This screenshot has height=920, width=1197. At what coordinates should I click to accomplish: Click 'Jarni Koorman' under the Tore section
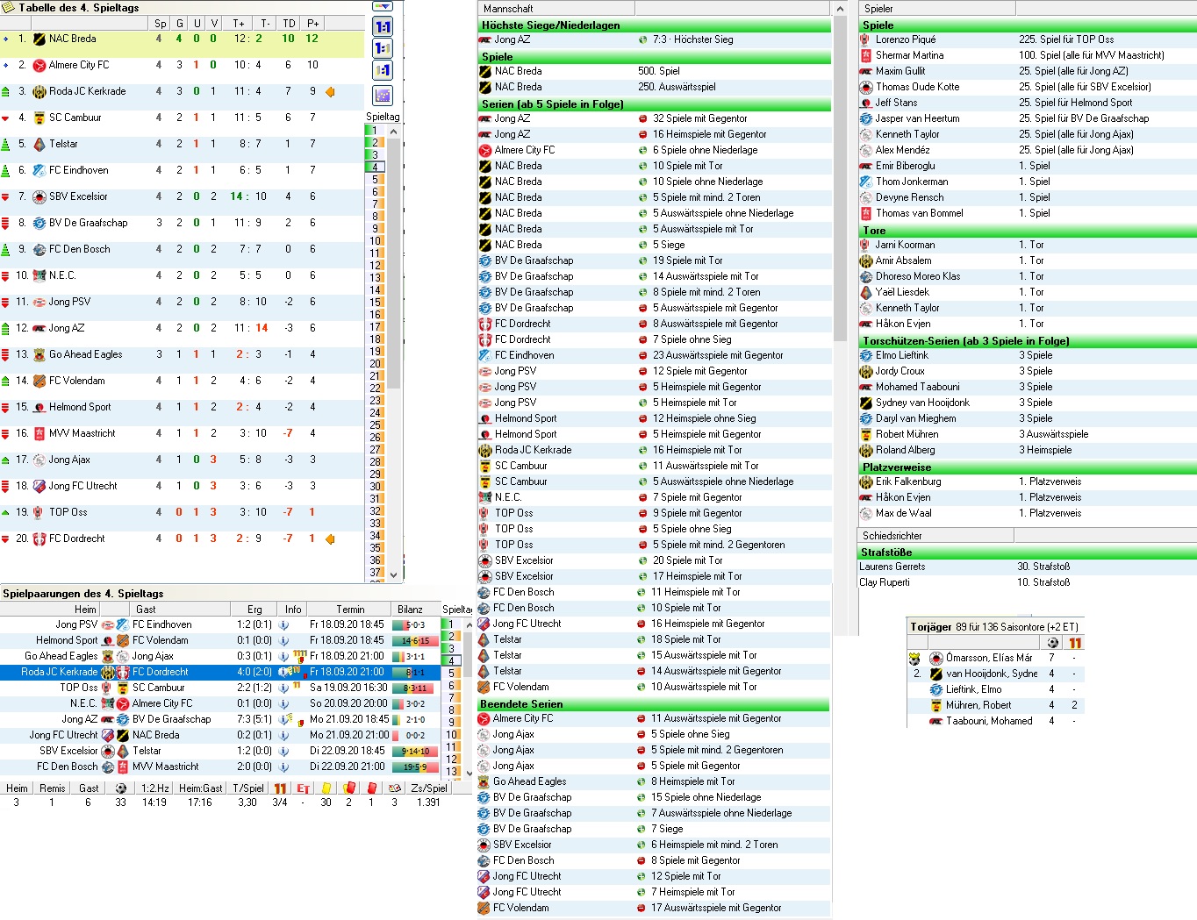coord(905,245)
